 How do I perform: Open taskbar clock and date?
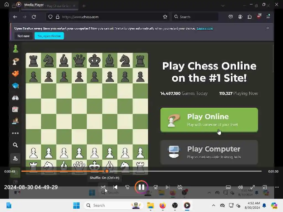tap(252, 205)
